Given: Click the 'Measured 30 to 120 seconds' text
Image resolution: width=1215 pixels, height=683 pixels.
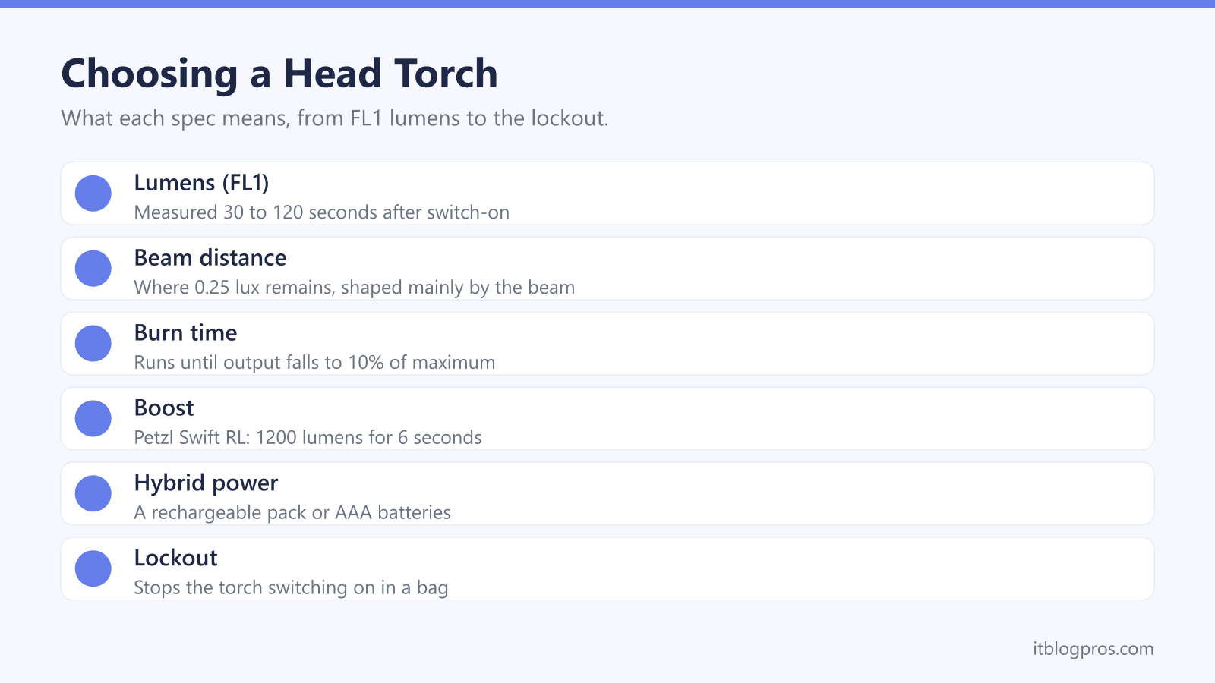Looking at the screenshot, I should click(321, 212).
